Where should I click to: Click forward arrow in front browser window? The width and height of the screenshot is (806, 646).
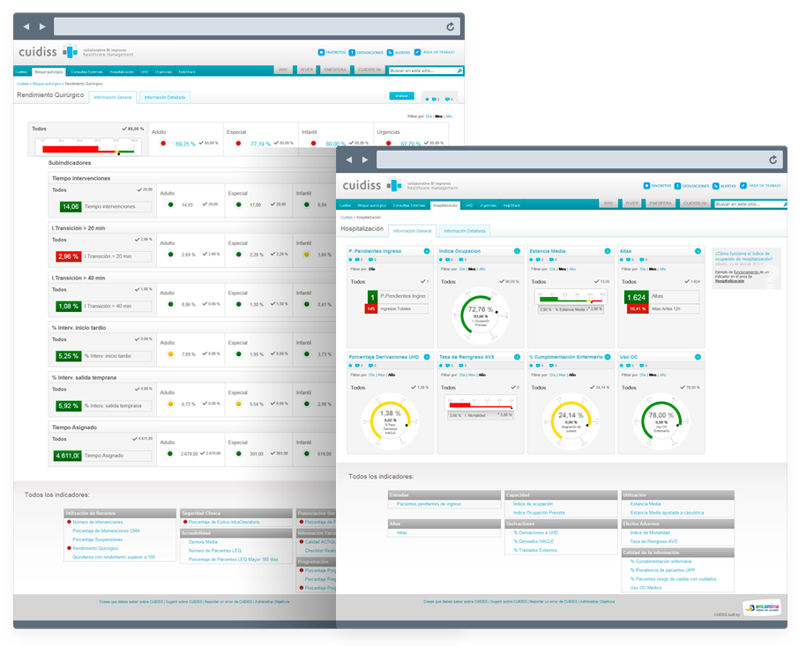point(365,160)
